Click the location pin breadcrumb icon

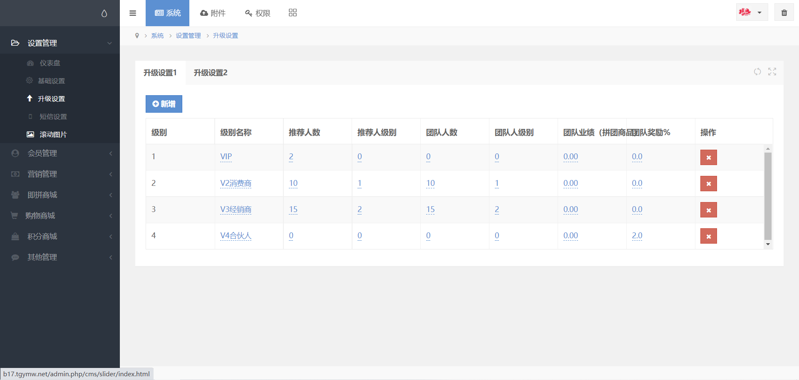click(x=137, y=36)
